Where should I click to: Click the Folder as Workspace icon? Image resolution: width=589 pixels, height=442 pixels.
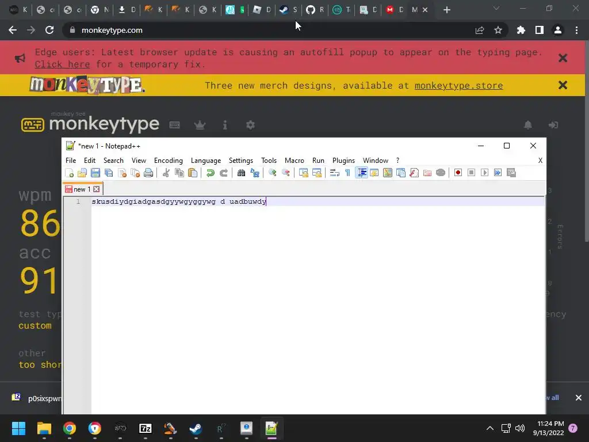tap(427, 173)
